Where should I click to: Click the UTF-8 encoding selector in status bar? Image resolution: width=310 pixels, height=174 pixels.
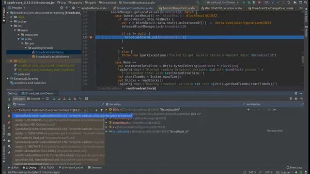268,172
